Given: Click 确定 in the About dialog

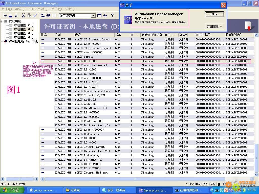Looking at the screenshot, I should point(214,14).
